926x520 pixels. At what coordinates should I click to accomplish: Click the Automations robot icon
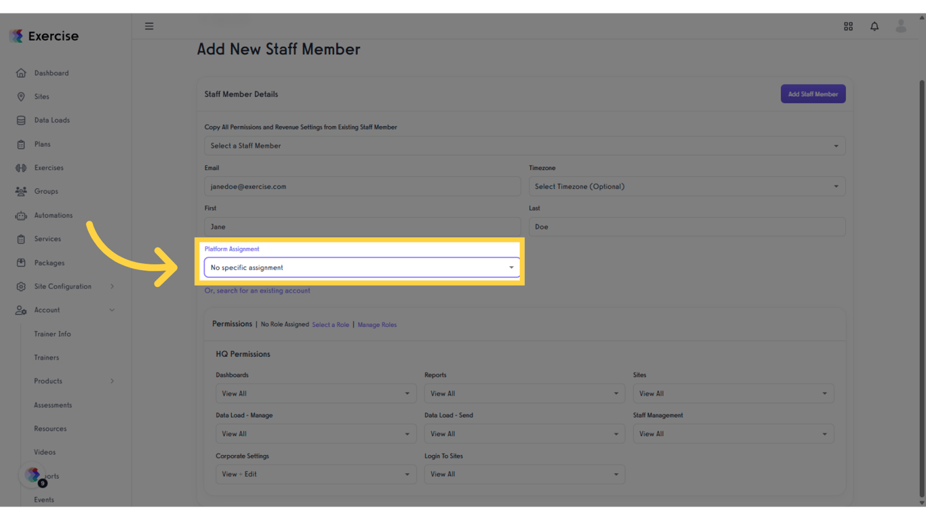(21, 215)
